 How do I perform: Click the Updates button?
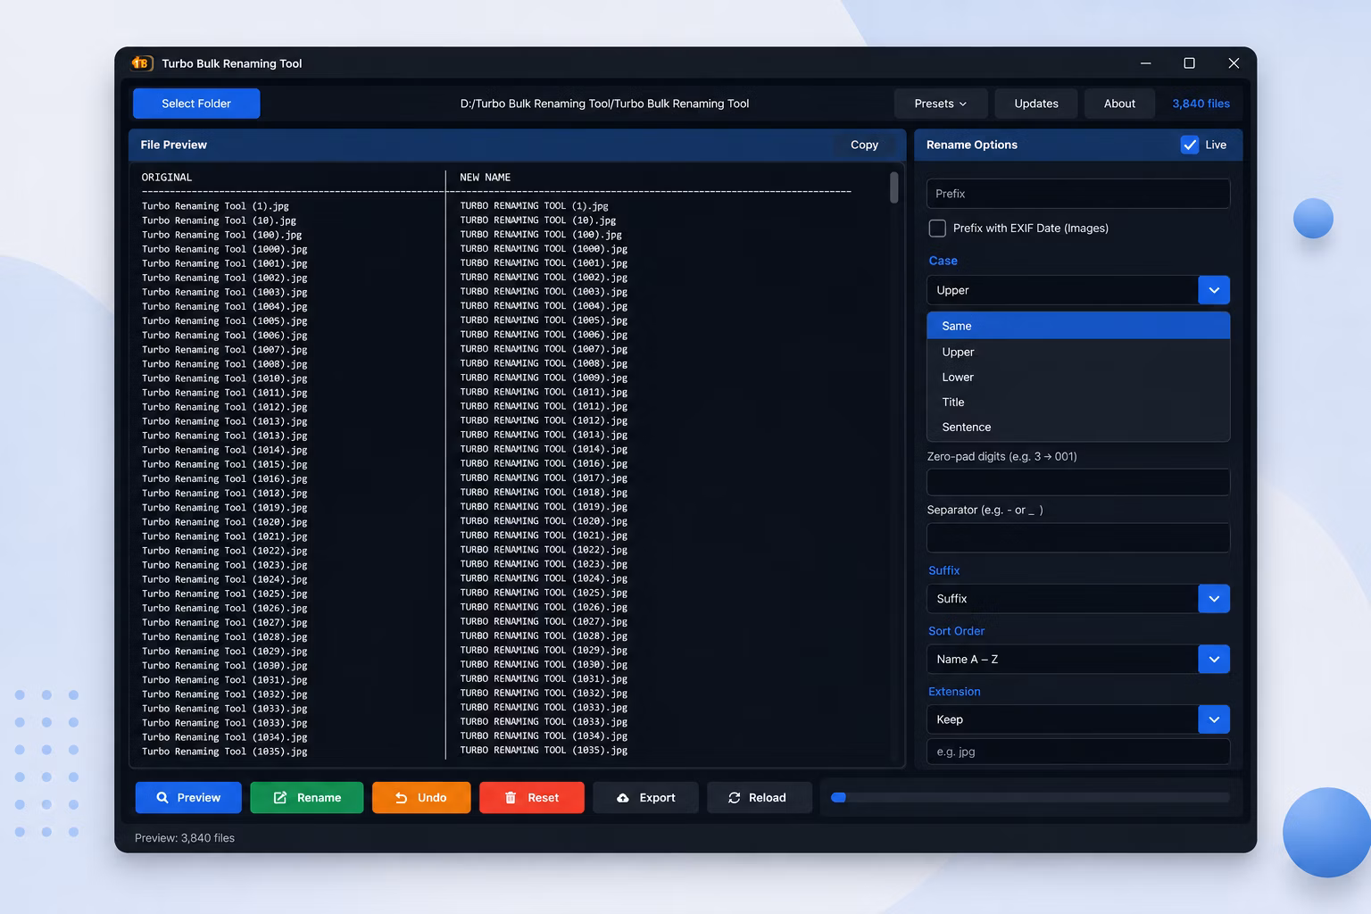(1036, 104)
